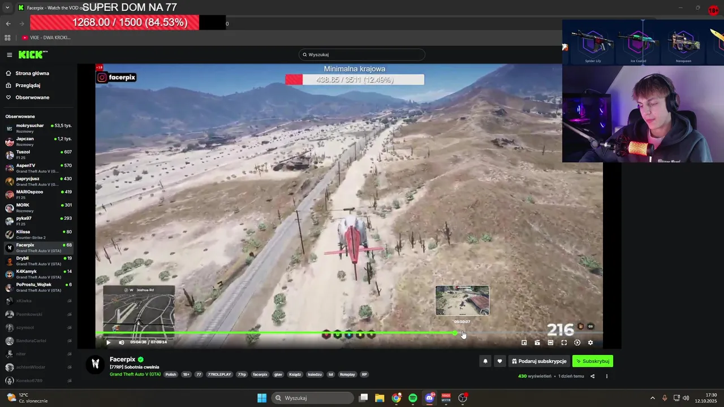Open Task View on taskbar
This screenshot has width=724, height=407.
click(x=364, y=398)
